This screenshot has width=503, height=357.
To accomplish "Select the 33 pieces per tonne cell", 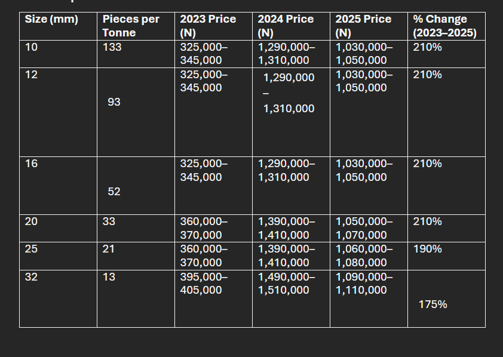I will [x=109, y=221].
